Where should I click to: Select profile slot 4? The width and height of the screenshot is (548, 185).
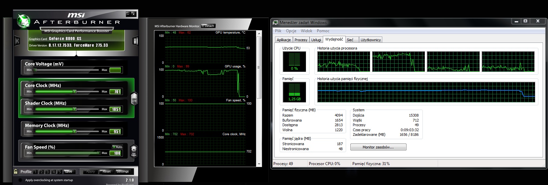(x=53, y=172)
